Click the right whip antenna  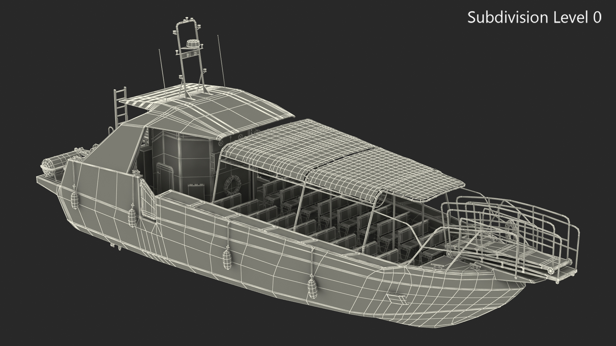point(221,61)
